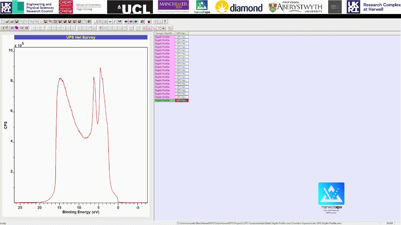
Task: Click the New blank document icon
Action: 3,22
